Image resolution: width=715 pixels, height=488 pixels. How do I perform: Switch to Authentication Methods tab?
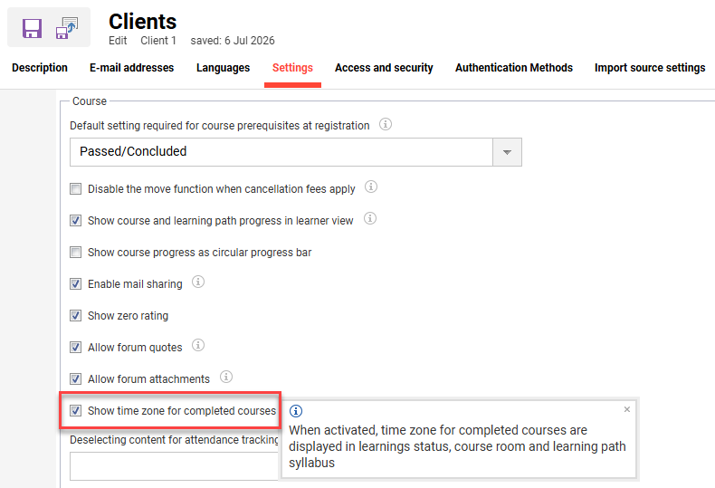coord(514,68)
